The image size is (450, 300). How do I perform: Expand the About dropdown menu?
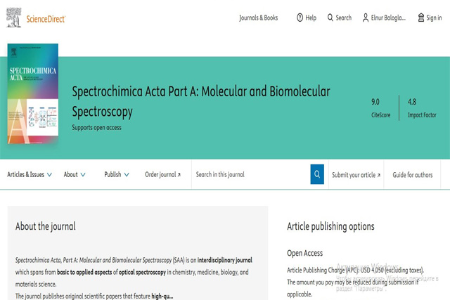75,174
